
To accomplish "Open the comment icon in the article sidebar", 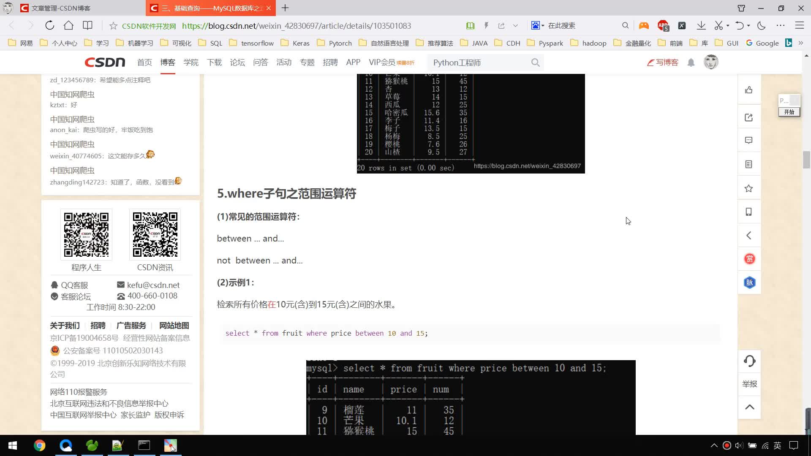I will point(749,141).
